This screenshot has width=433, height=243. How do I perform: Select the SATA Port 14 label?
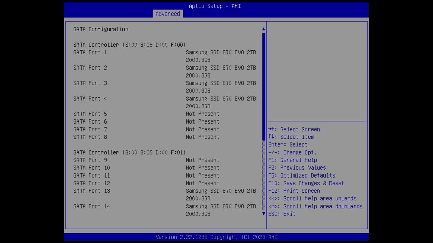(x=92, y=206)
